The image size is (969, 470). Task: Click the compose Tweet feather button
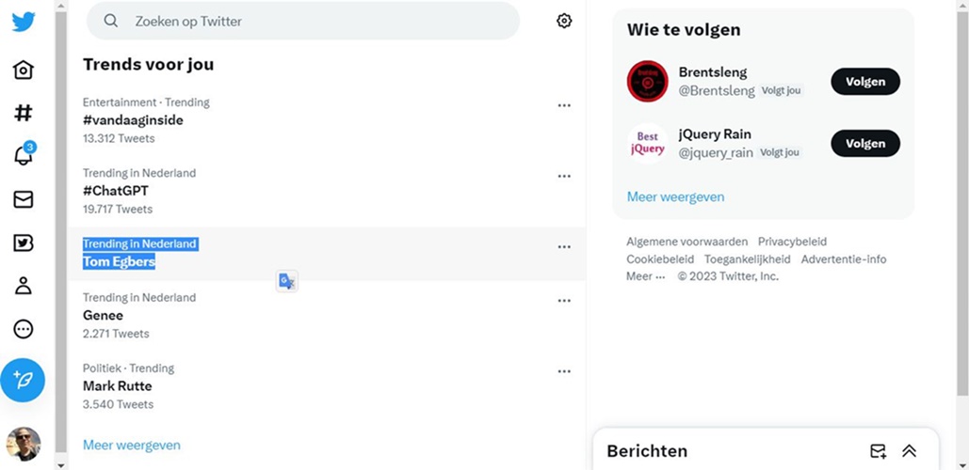coord(23,380)
